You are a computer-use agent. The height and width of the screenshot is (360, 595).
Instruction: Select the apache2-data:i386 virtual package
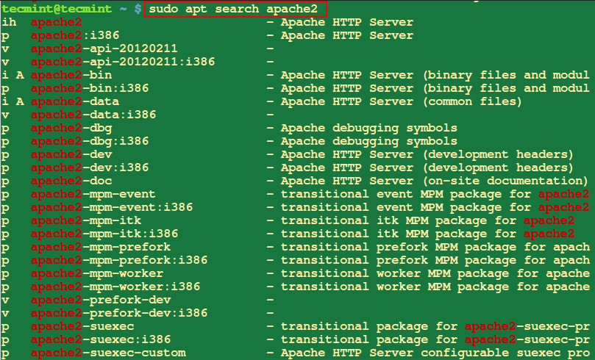(x=93, y=115)
